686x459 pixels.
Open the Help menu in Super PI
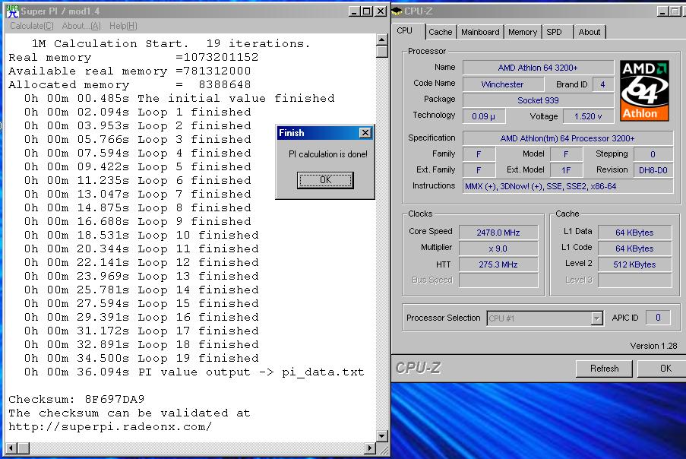(123, 26)
